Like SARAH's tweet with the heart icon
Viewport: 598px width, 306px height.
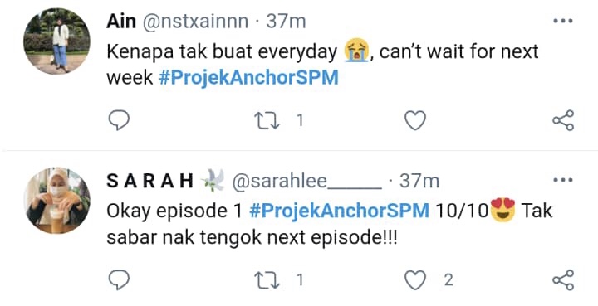coord(415,281)
